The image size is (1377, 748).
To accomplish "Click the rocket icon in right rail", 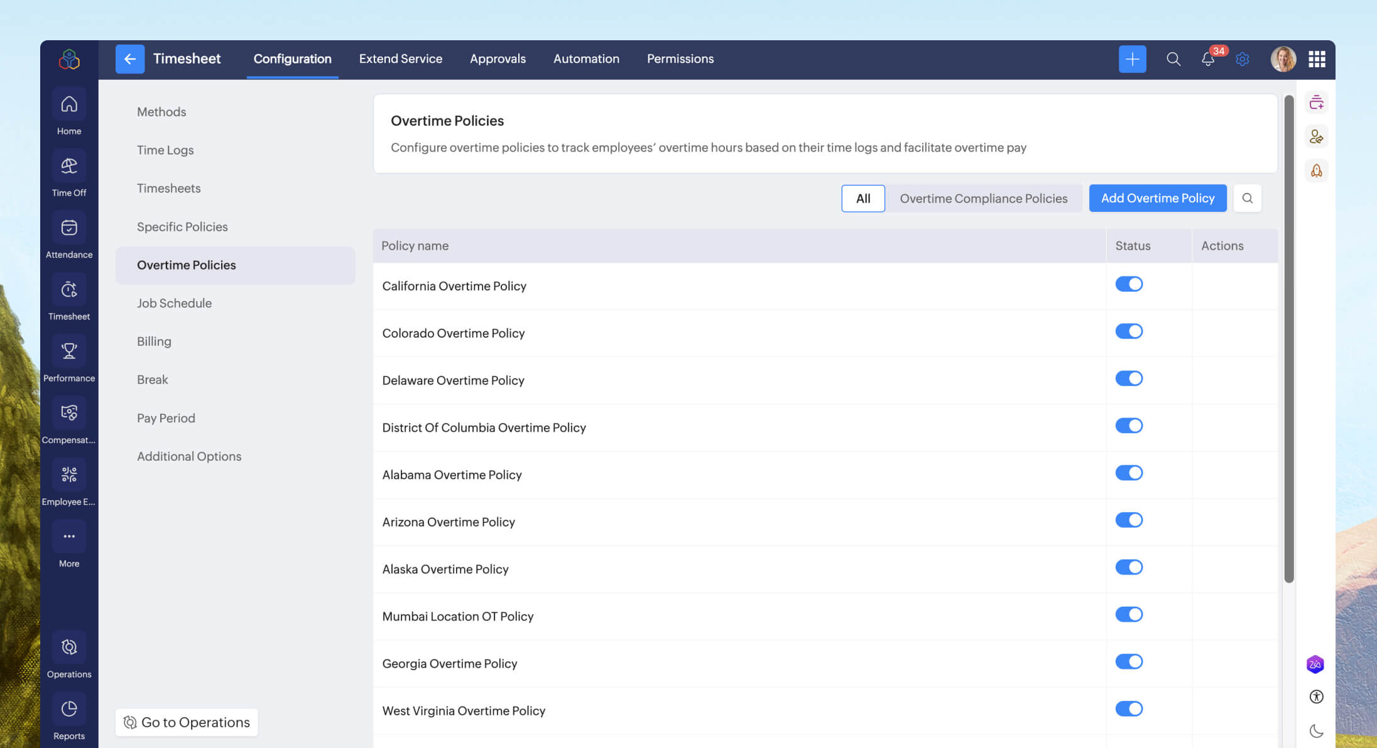I will pos(1316,171).
